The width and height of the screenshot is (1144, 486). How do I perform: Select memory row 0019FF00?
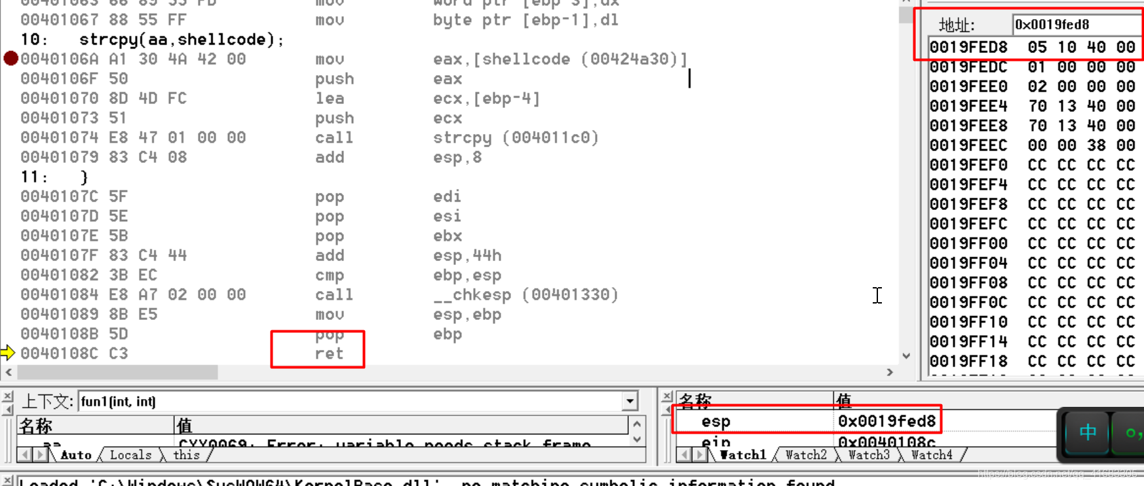(x=1033, y=243)
